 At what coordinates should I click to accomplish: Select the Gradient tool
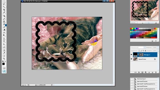4,30
